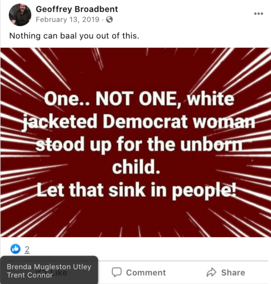
Task: Click the share arrow icon
Action: point(211,272)
